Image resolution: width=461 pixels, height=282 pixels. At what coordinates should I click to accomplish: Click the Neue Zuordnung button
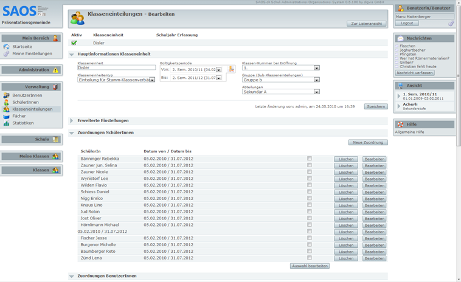click(368, 142)
